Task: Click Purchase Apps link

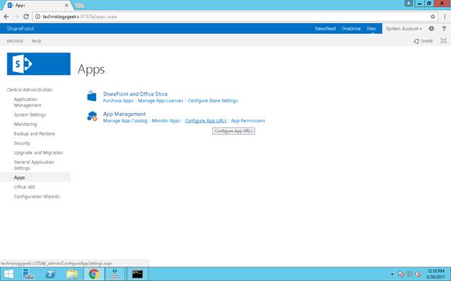Action: [118, 101]
